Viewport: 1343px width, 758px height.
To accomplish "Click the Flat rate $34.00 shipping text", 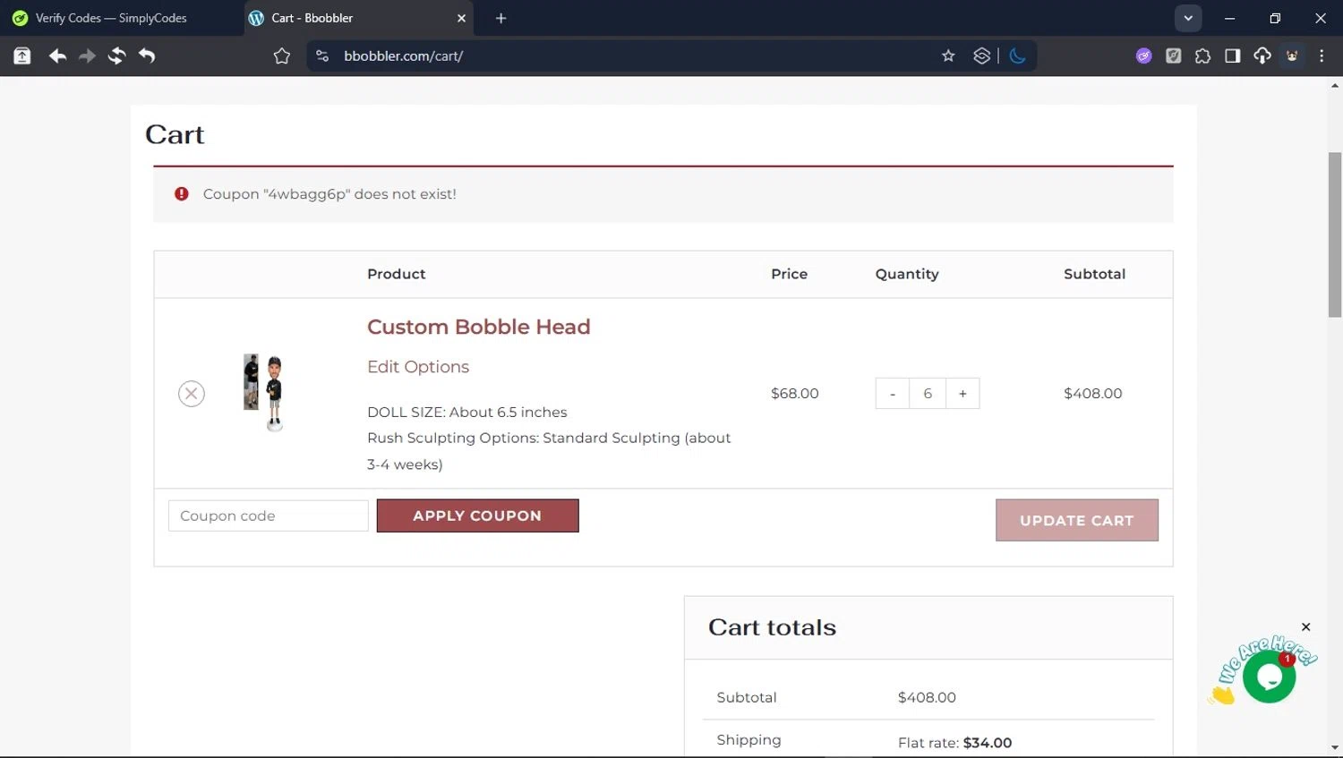I will pyautogui.click(x=954, y=743).
